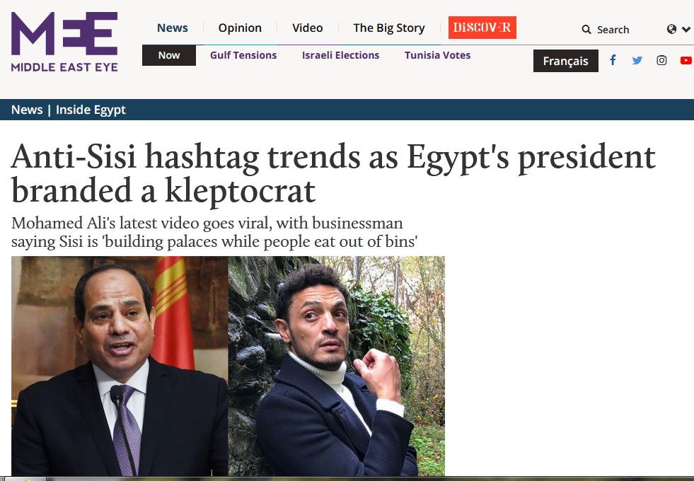Image resolution: width=694 pixels, height=481 pixels.
Task: Open the Israeli Elections topic
Action: 340,55
